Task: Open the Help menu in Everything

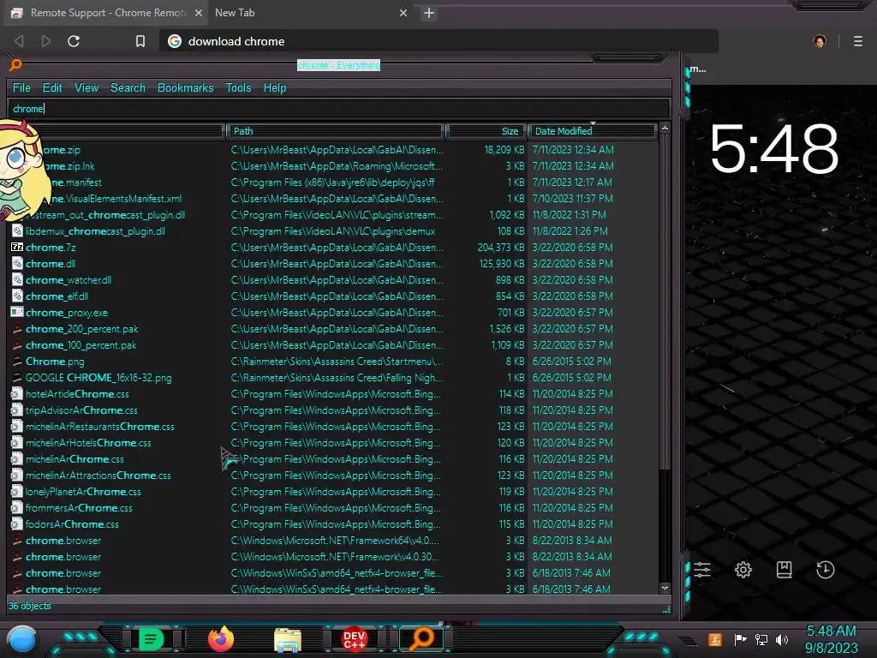Action: click(275, 88)
